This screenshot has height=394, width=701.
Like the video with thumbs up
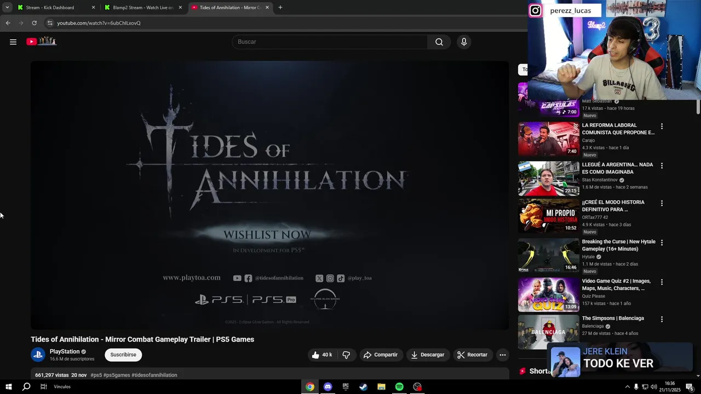pos(322,355)
